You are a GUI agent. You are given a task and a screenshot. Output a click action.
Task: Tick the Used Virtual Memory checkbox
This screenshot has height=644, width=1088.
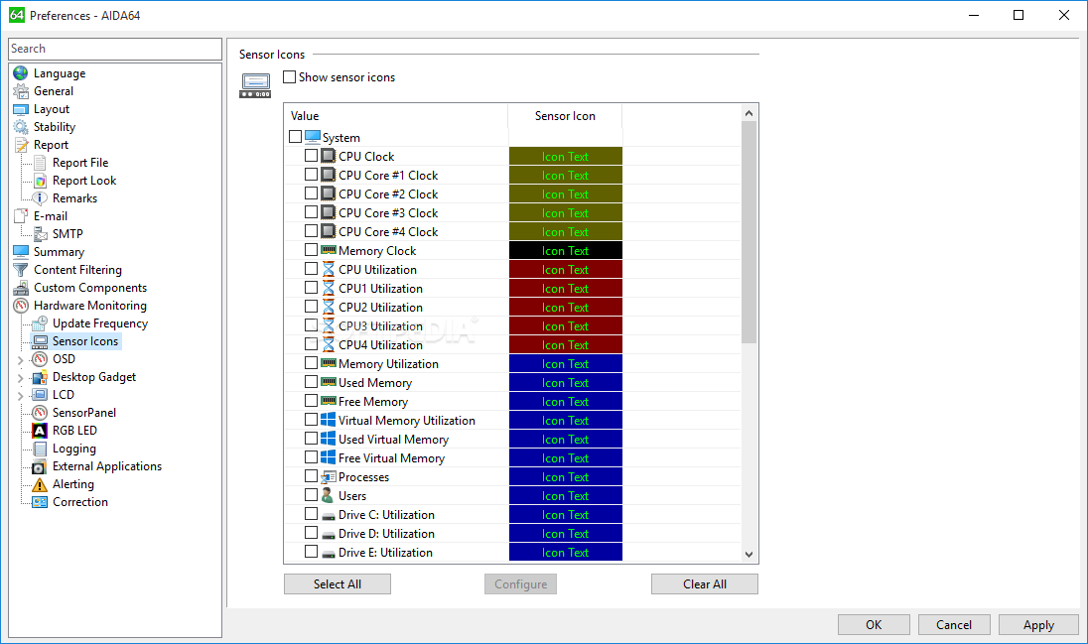click(x=312, y=439)
